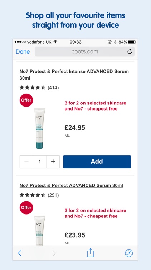The image size is (151, 270).
Task: Open the share sheet icon
Action: 90,253
